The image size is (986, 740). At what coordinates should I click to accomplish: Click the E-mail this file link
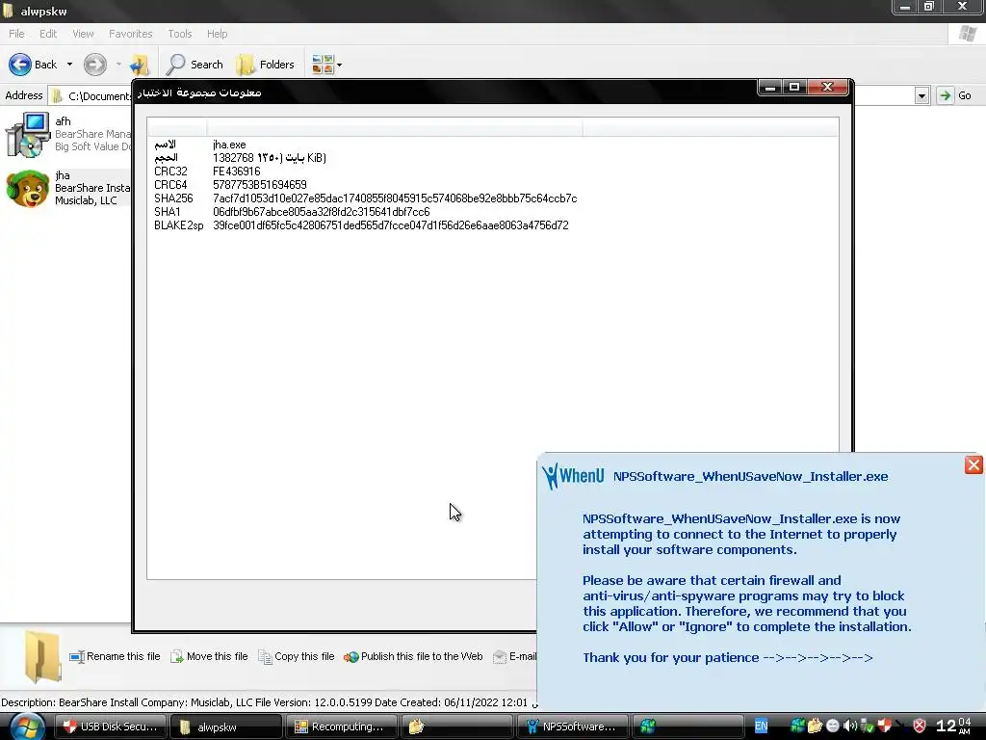[x=515, y=656]
